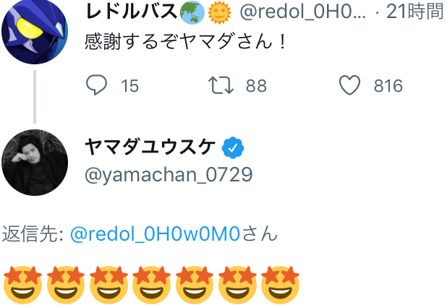This screenshot has height=305, width=447.
Task: Click the 15 replies count
Action: (x=129, y=86)
